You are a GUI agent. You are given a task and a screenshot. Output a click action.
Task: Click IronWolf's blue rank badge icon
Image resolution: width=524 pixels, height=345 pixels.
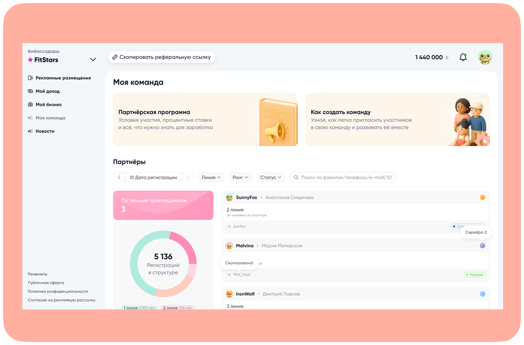click(x=482, y=294)
